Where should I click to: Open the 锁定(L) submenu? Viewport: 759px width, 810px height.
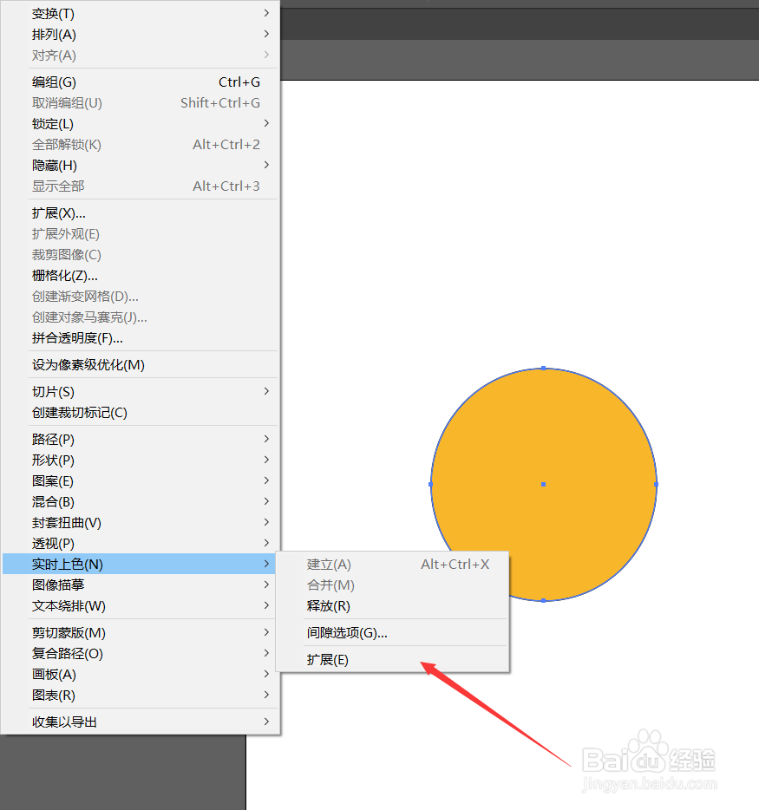coord(141,124)
